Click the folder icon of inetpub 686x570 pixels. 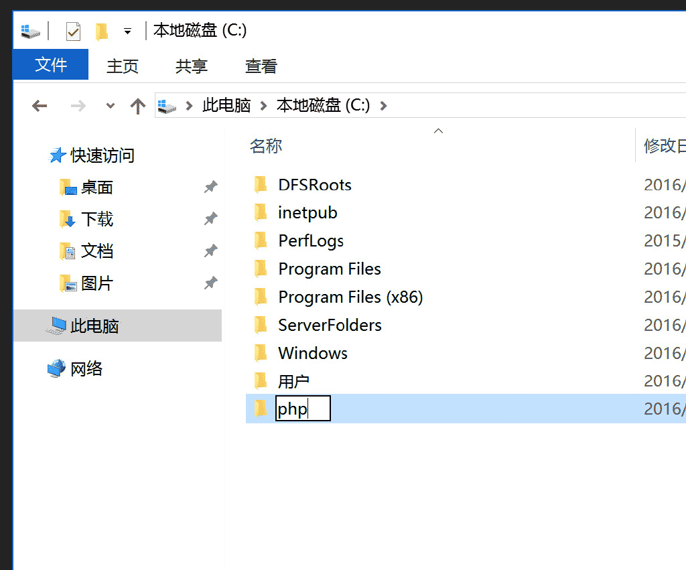click(x=261, y=212)
